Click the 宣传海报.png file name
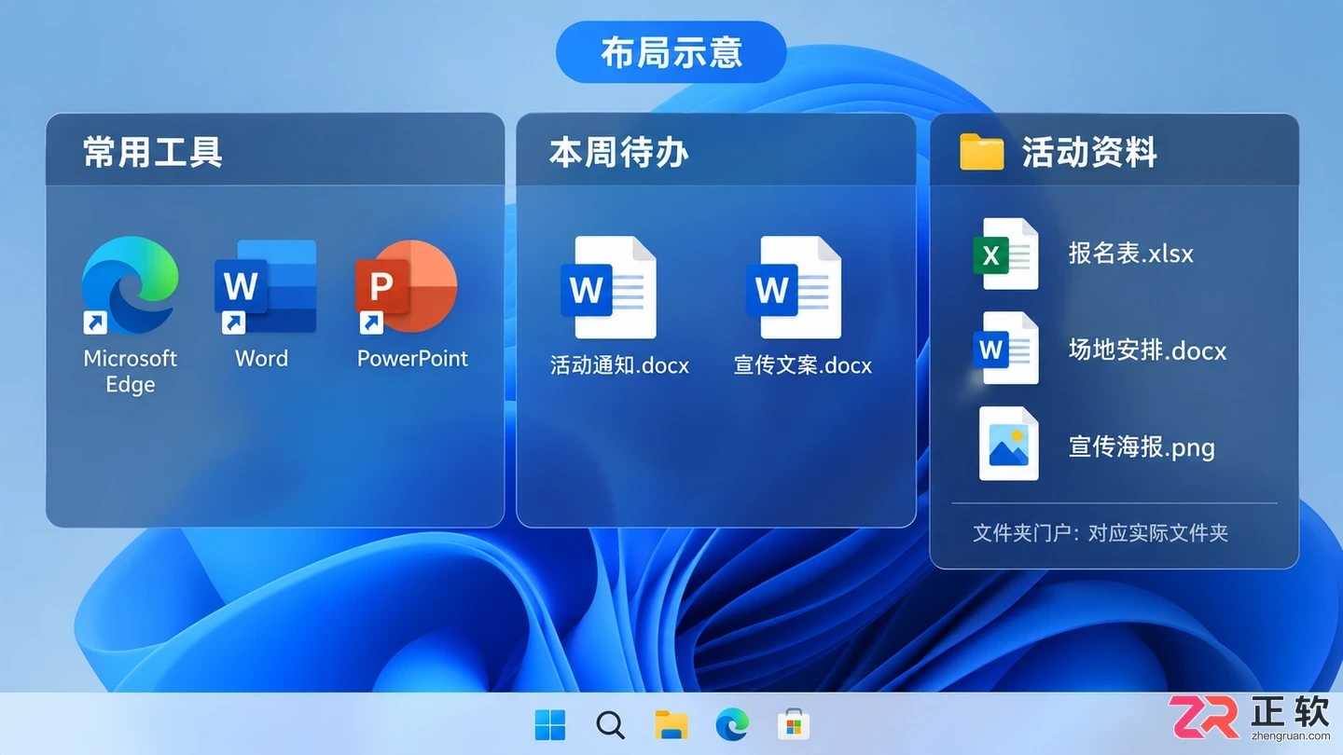 1142,447
